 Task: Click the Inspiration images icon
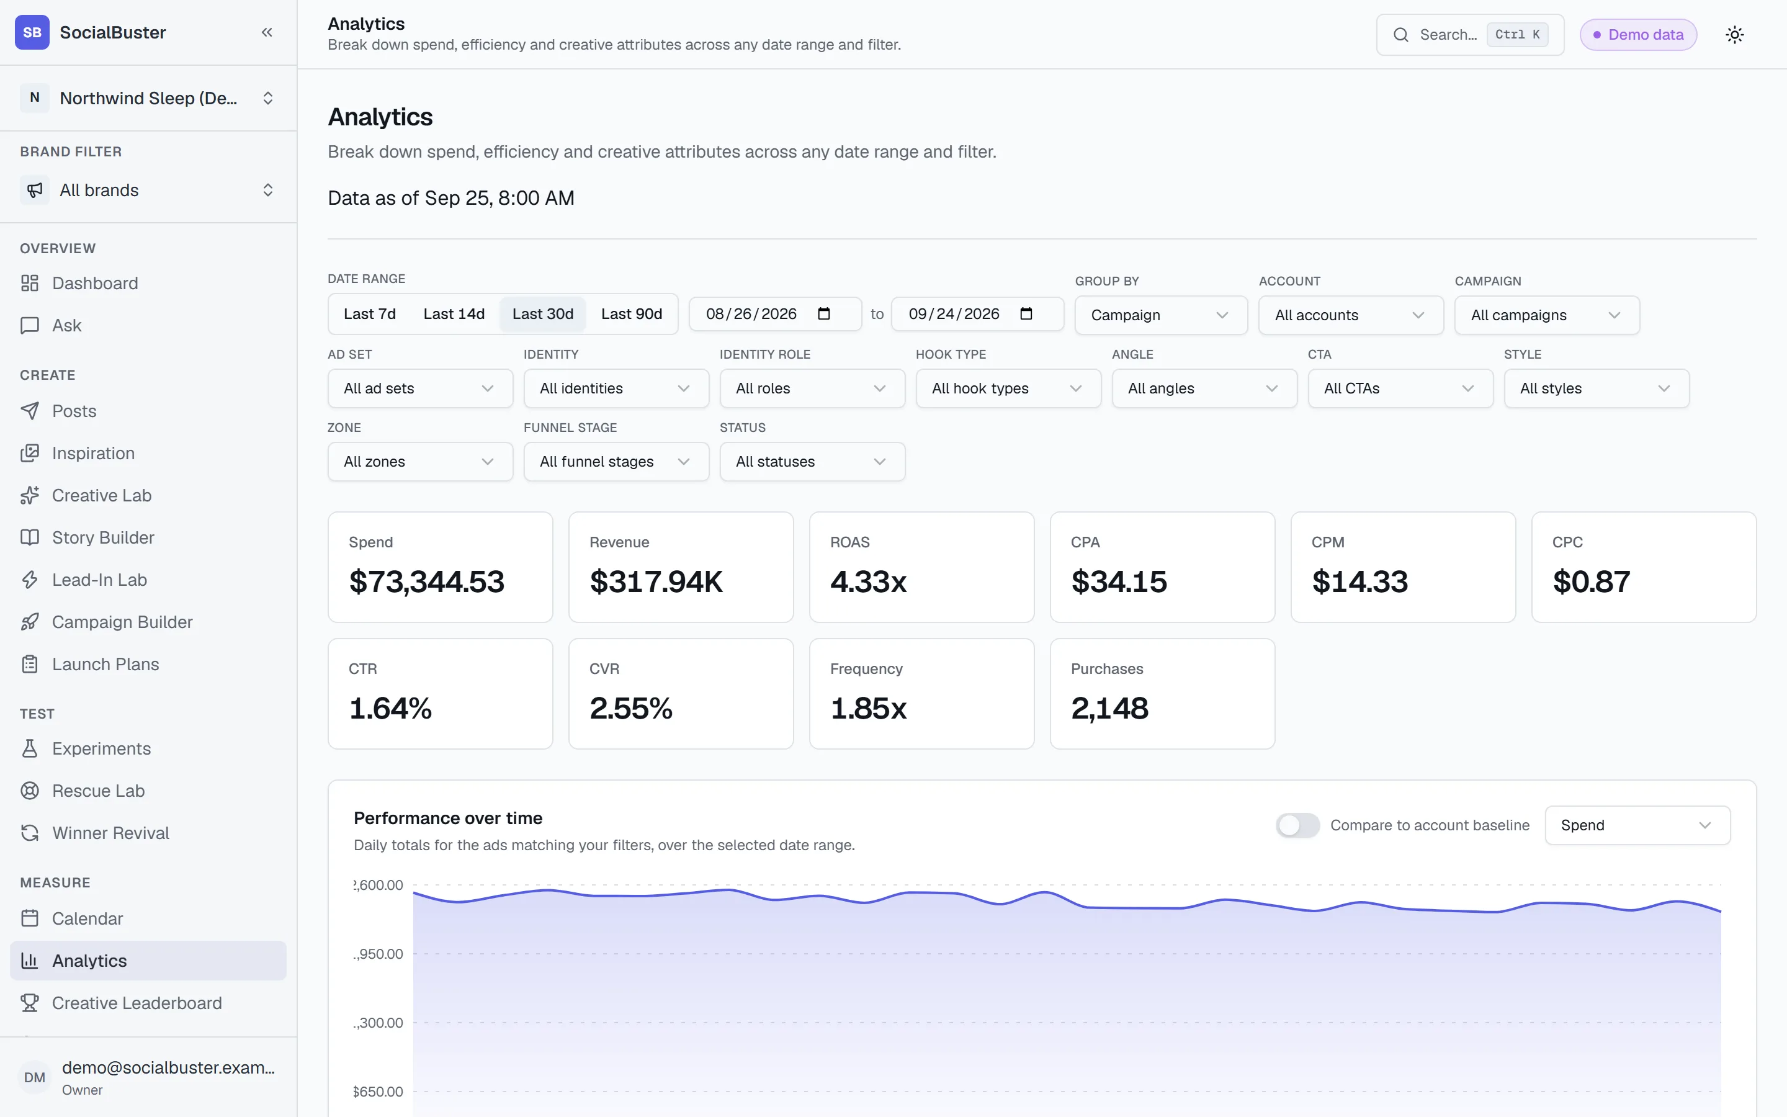[30, 453]
